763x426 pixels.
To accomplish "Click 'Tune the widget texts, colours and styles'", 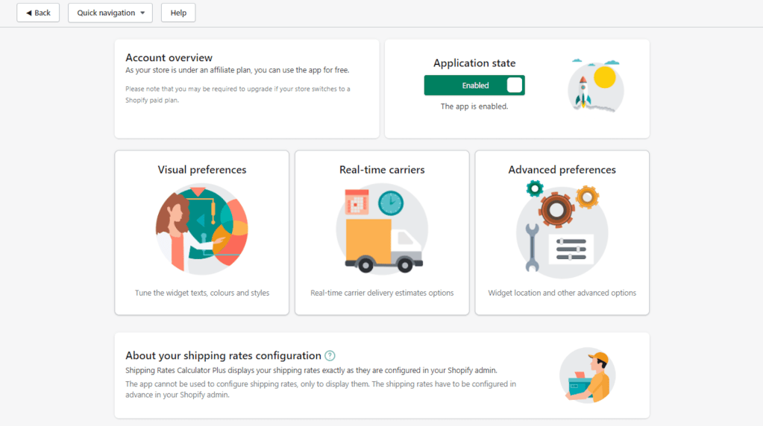I will pos(202,293).
